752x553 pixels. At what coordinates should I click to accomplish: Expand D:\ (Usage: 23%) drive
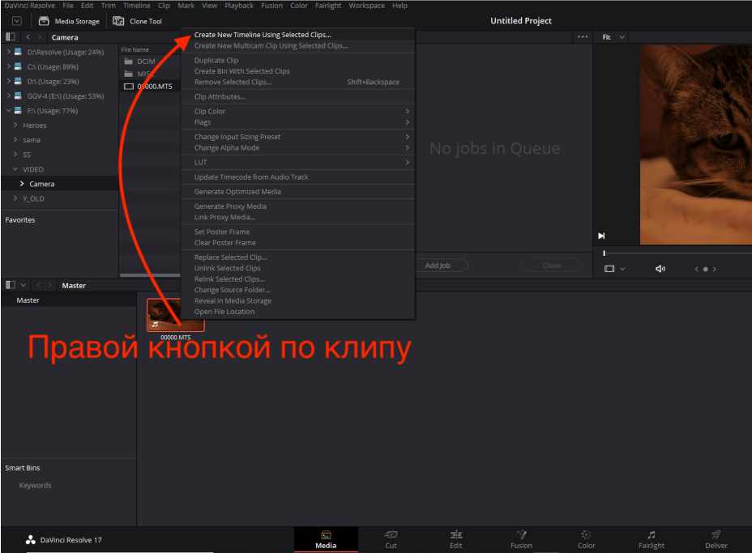pyautogui.click(x=9, y=81)
